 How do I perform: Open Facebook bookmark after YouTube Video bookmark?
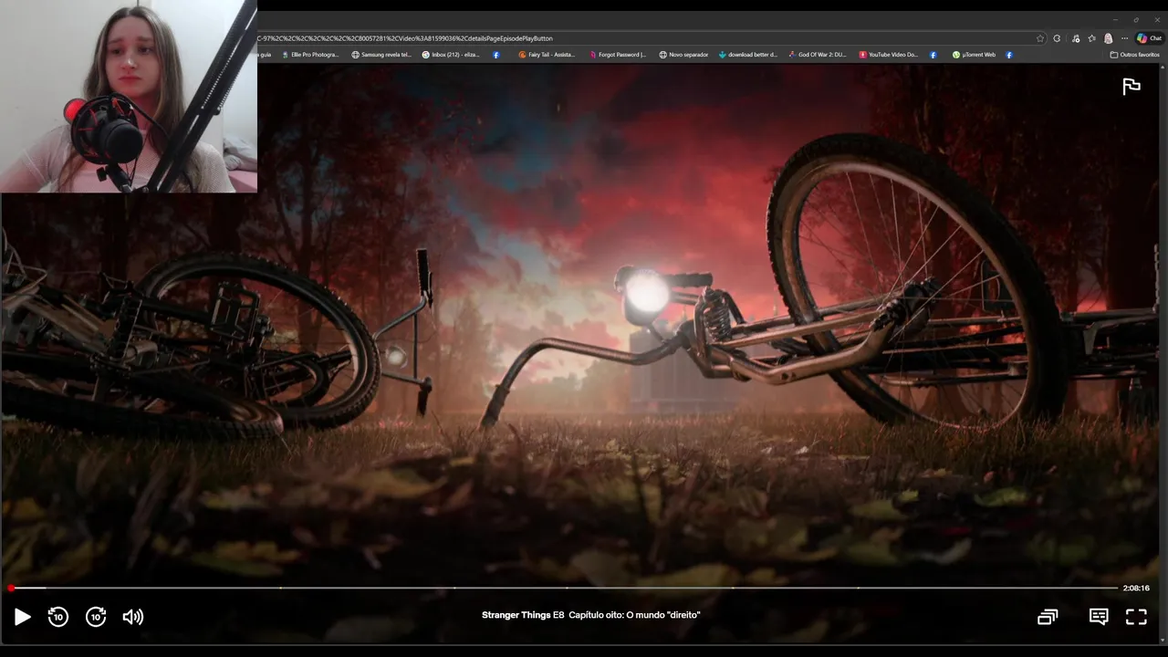pyautogui.click(x=933, y=55)
